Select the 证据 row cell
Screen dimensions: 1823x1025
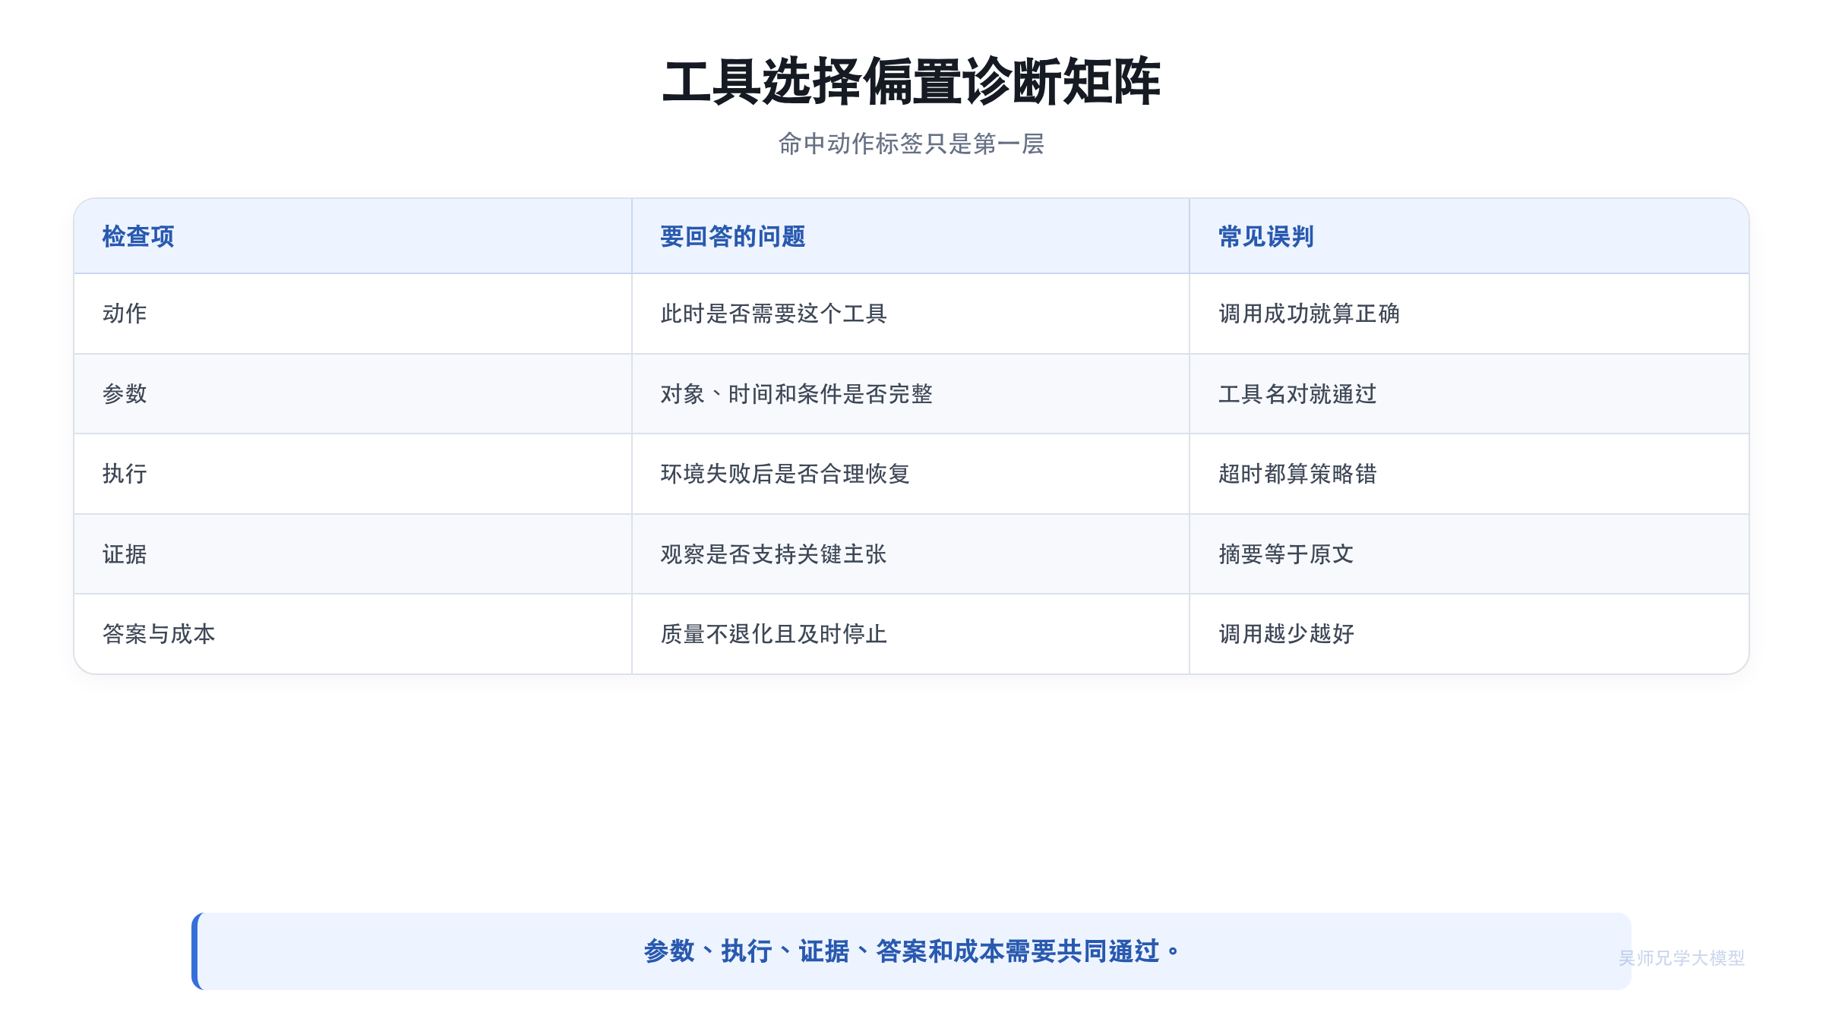pyautogui.click(x=353, y=554)
